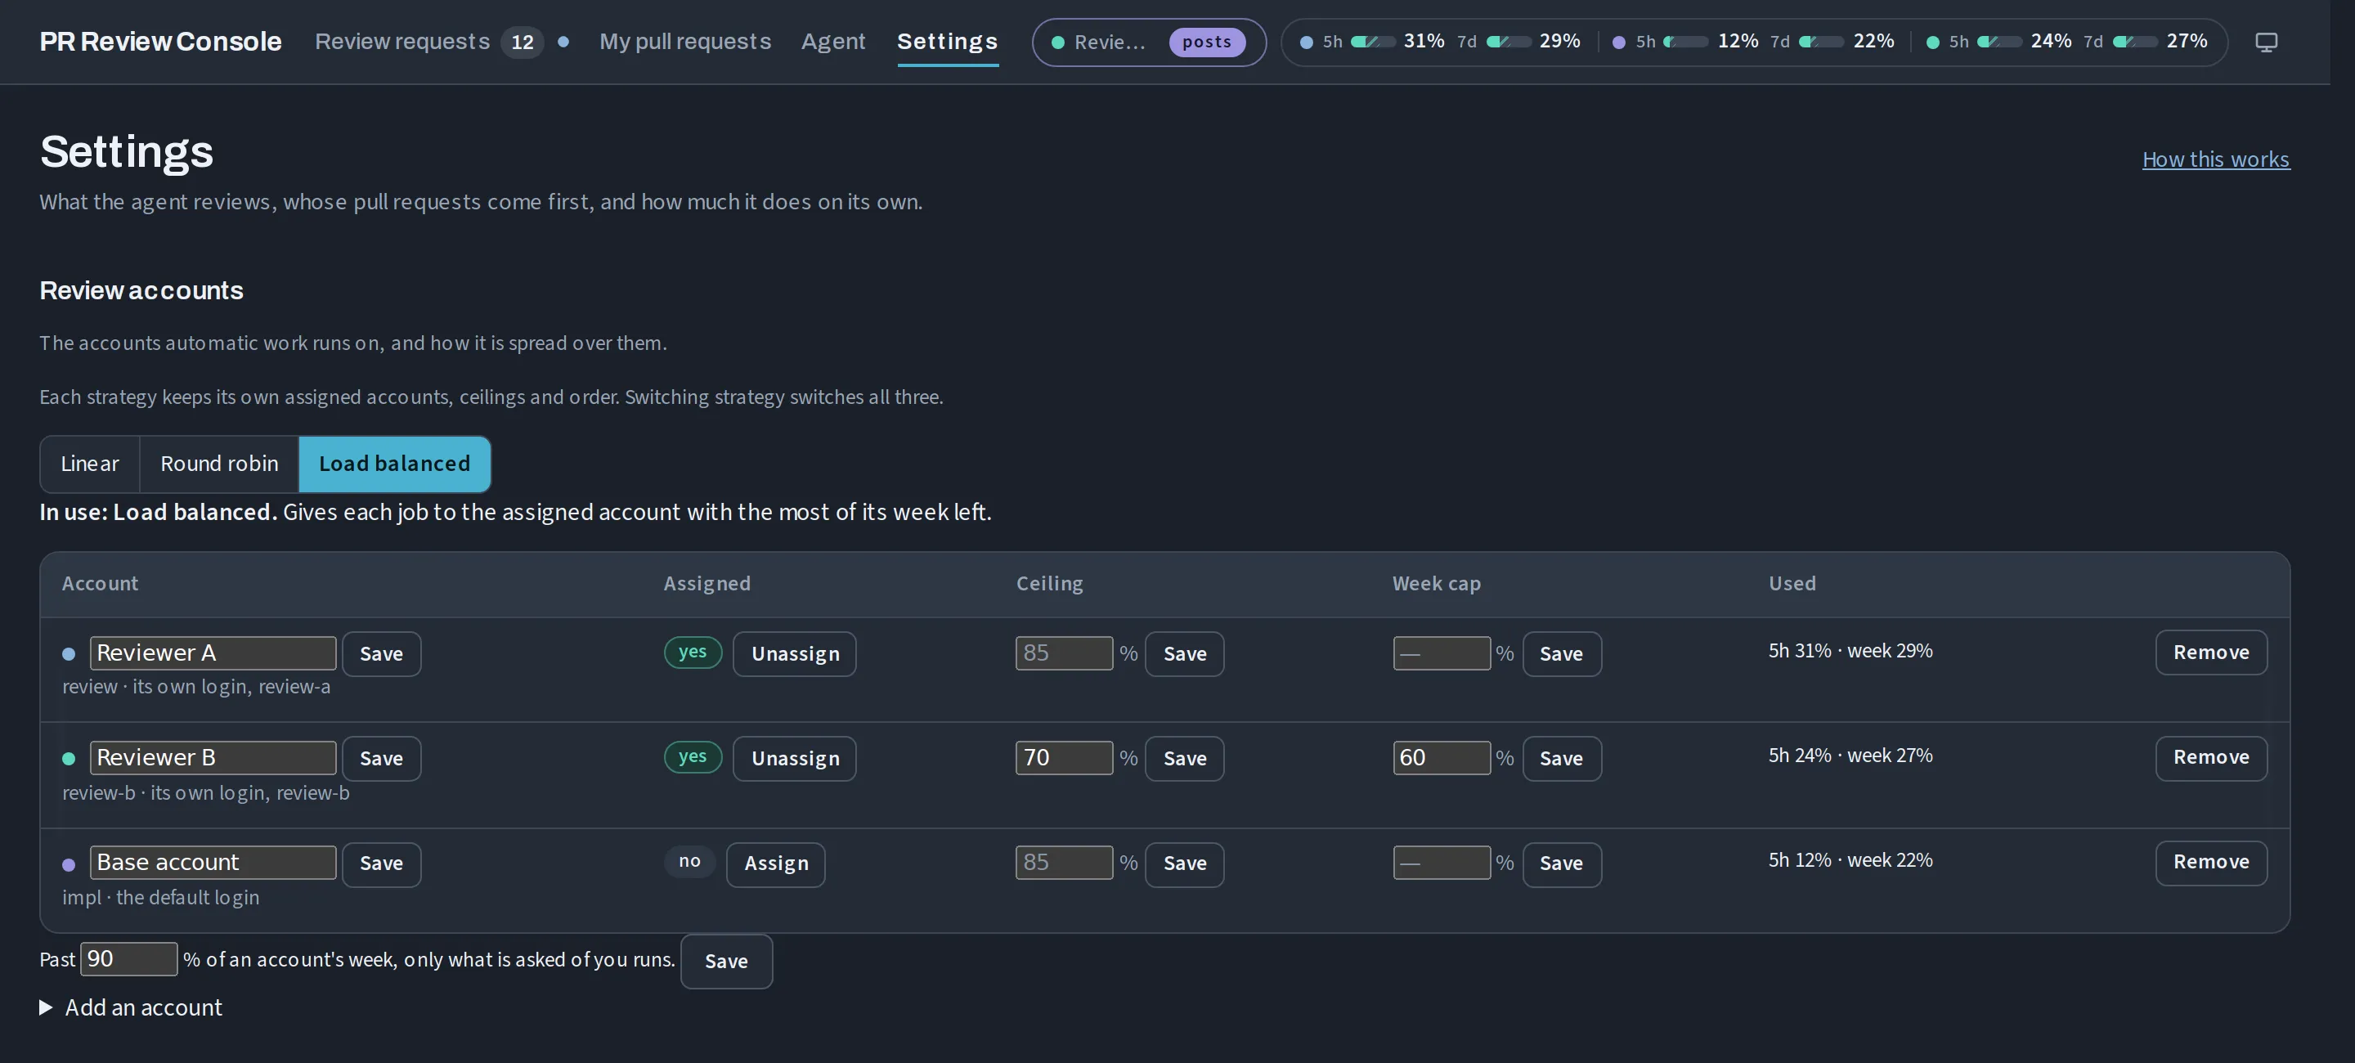This screenshot has width=2355, height=1063.
Task: Click the '5h 12% · week 22%' usage text
Action: pyautogui.click(x=1850, y=861)
